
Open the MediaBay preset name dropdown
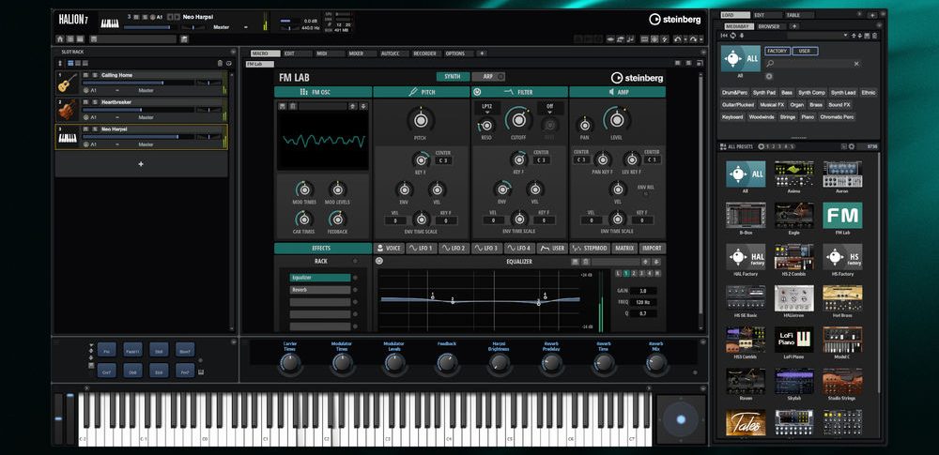point(846,36)
